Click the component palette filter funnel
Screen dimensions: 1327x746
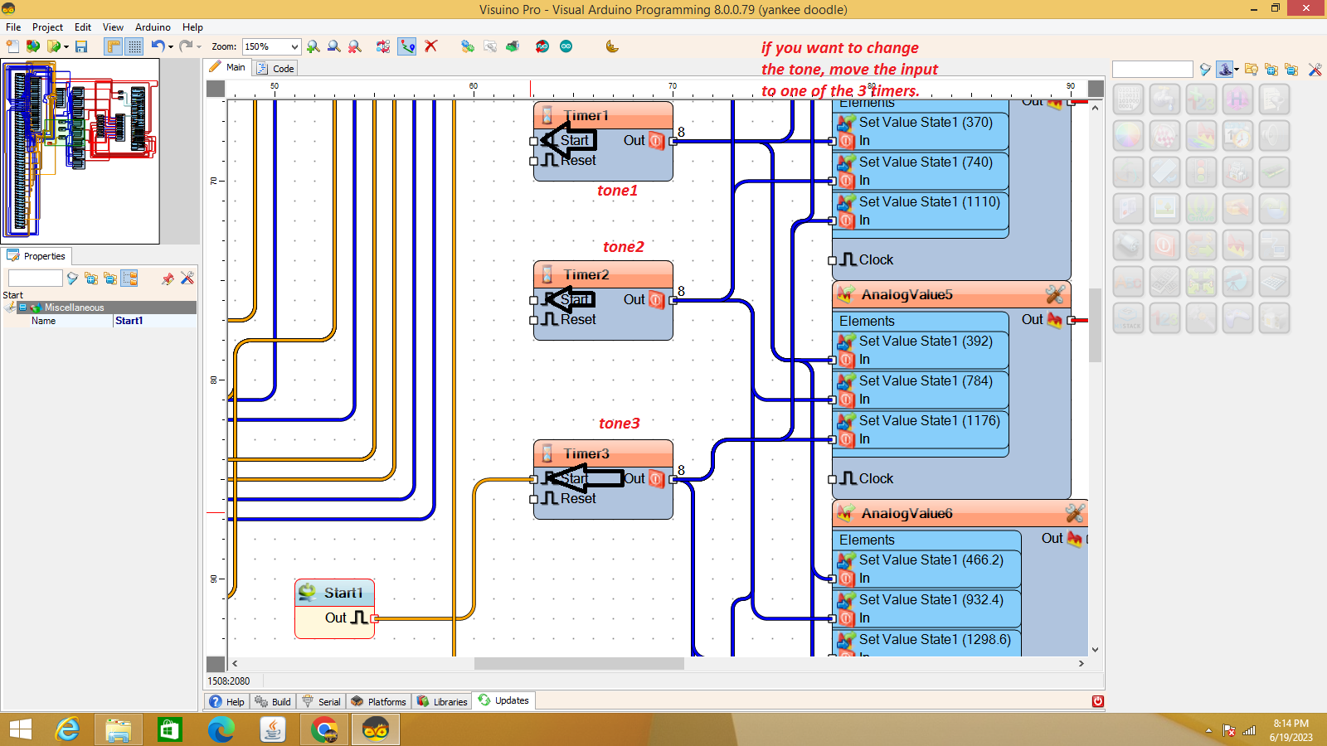point(1205,70)
